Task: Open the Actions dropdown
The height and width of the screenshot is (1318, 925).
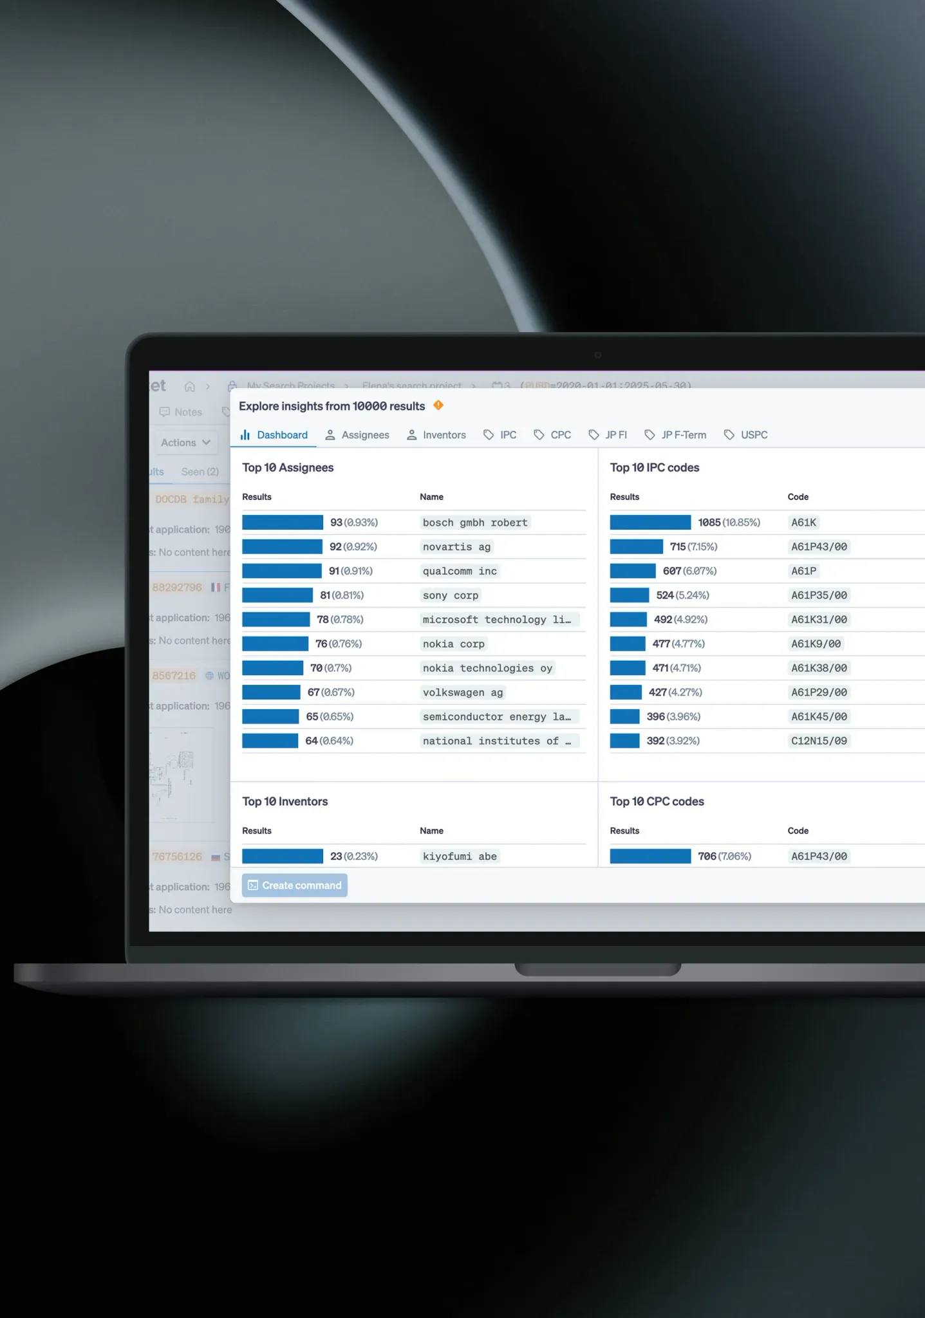Action: 185,443
